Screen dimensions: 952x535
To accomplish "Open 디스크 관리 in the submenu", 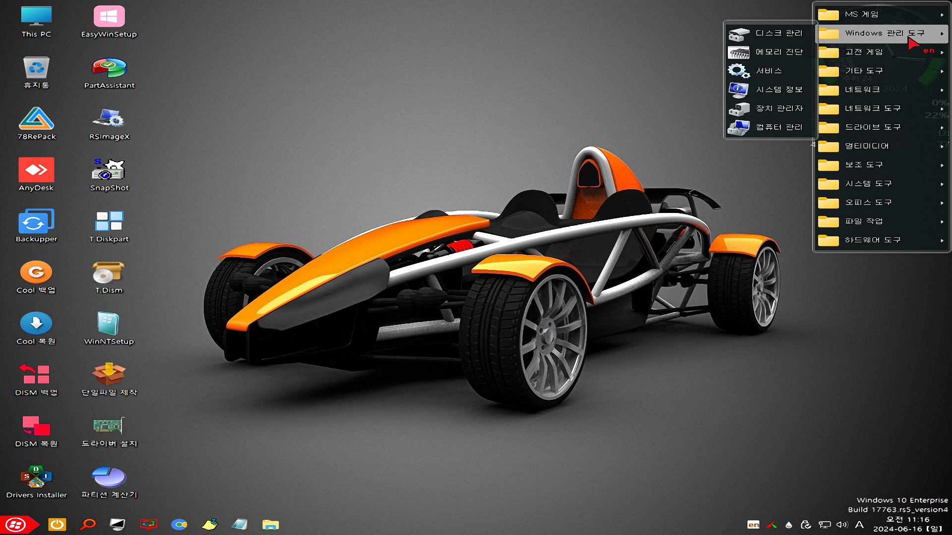I will tap(770, 33).
